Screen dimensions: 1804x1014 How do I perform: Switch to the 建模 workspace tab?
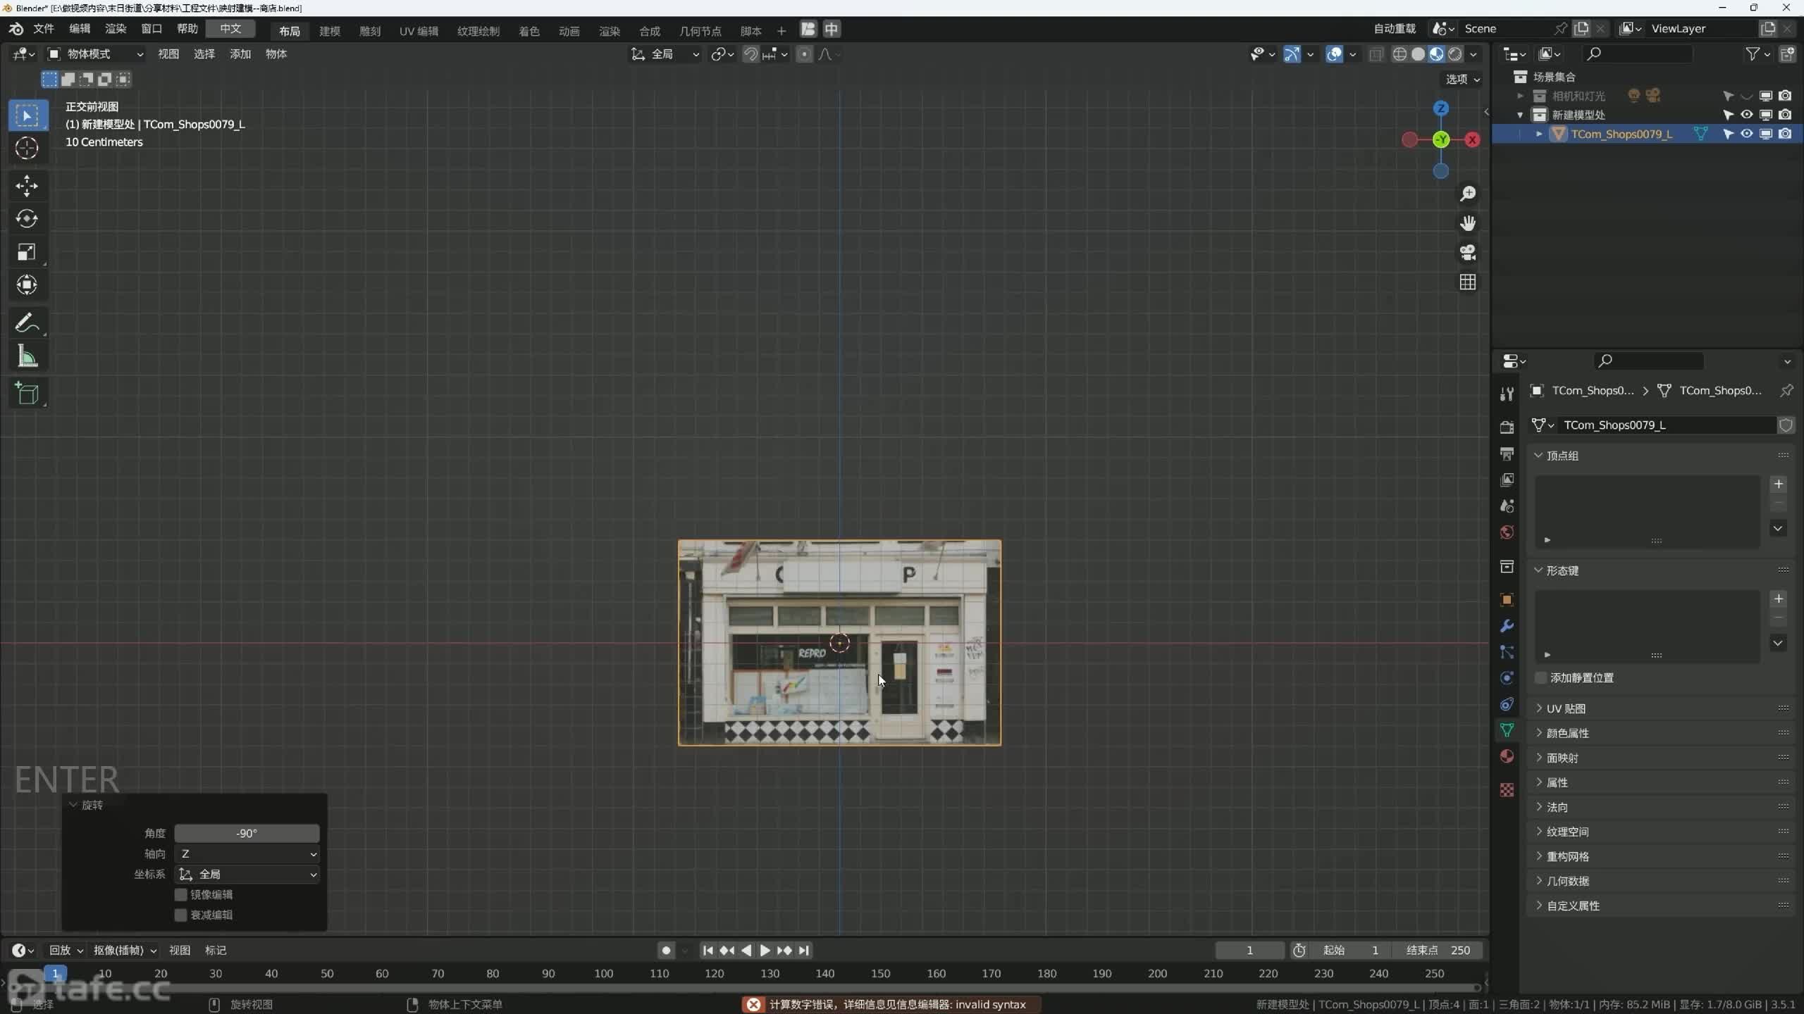point(330,30)
